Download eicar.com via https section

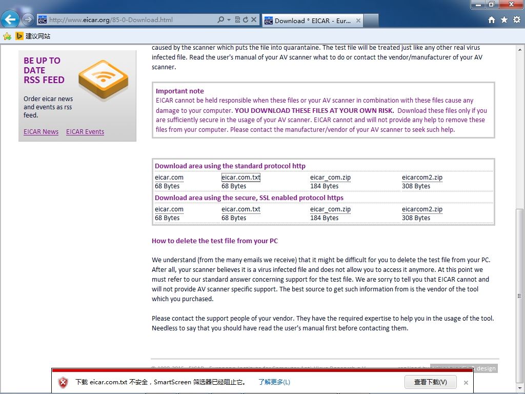point(169,209)
